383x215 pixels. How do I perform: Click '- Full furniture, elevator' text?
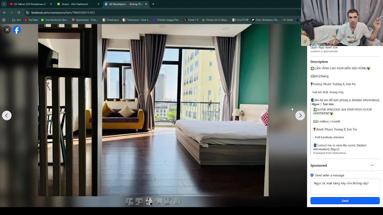(x=329, y=137)
